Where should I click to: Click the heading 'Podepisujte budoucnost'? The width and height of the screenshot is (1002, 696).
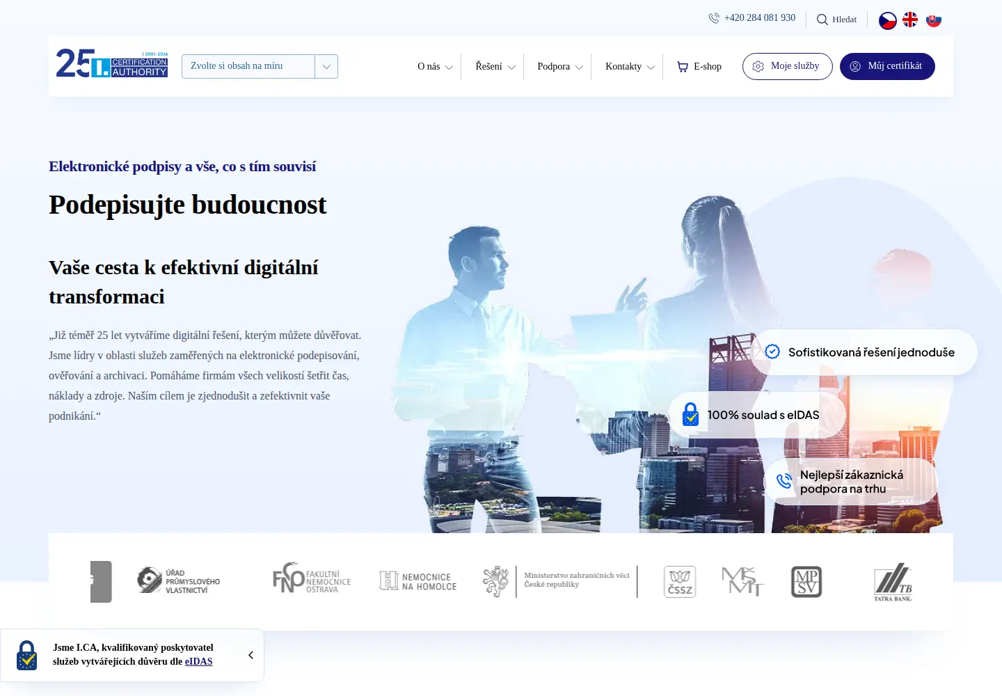(x=188, y=205)
